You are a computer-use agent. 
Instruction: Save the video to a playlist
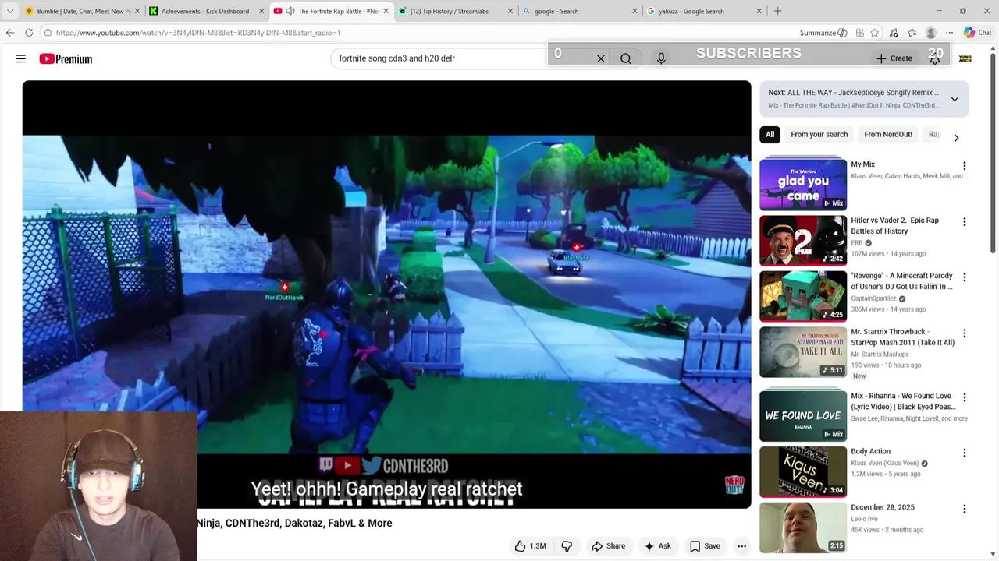705,546
